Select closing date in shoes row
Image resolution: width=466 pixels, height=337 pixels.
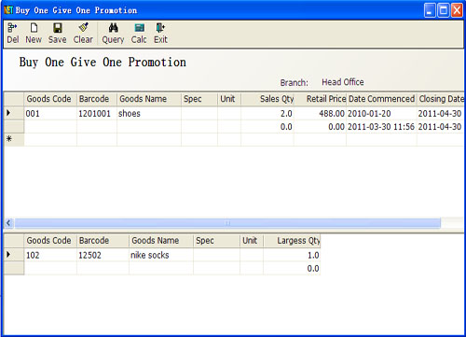[441, 114]
